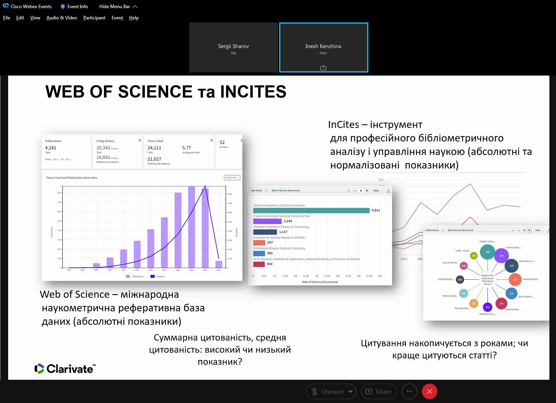
Task: Open the Event menu
Action: (117, 18)
